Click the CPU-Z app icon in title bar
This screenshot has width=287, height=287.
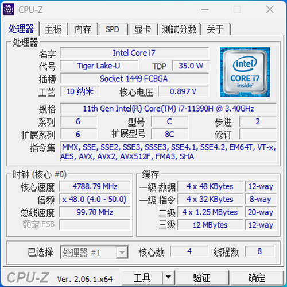click(9, 9)
